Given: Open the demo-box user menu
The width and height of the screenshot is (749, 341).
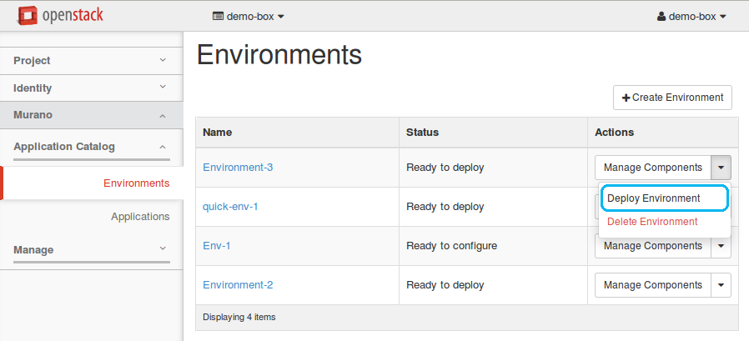Looking at the screenshot, I should [691, 16].
